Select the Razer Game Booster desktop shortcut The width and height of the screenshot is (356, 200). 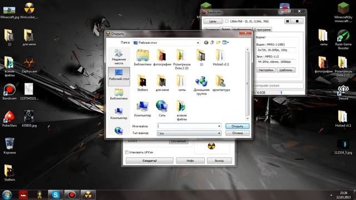pyautogui.click(x=343, y=39)
